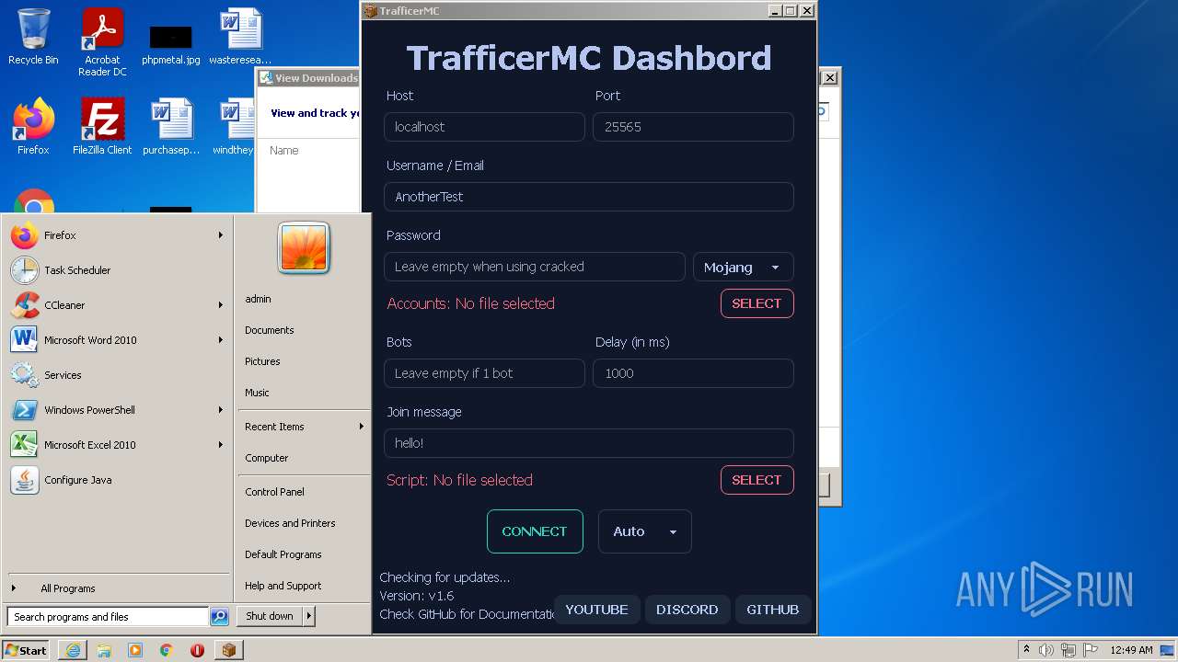This screenshot has width=1178, height=662.
Task: Open Configure Java from Start menu
Action: tap(117, 480)
